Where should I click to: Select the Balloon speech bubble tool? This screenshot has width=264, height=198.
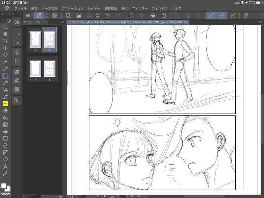point(5,159)
